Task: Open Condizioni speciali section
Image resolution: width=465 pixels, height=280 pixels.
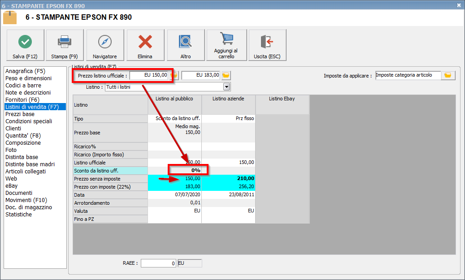Action: tap(29, 121)
